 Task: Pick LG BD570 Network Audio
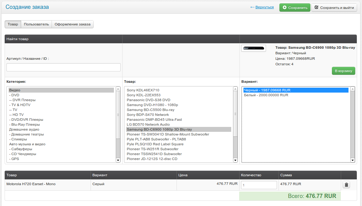[179, 124]
